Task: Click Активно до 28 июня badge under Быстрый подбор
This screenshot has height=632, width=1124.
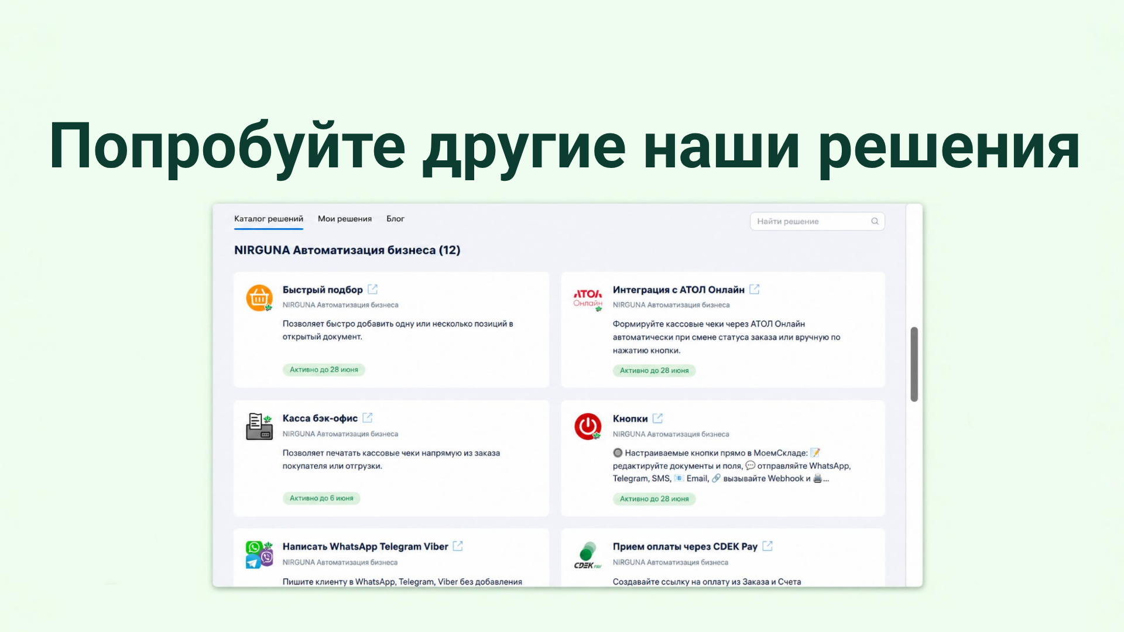Action: (324, 370)
